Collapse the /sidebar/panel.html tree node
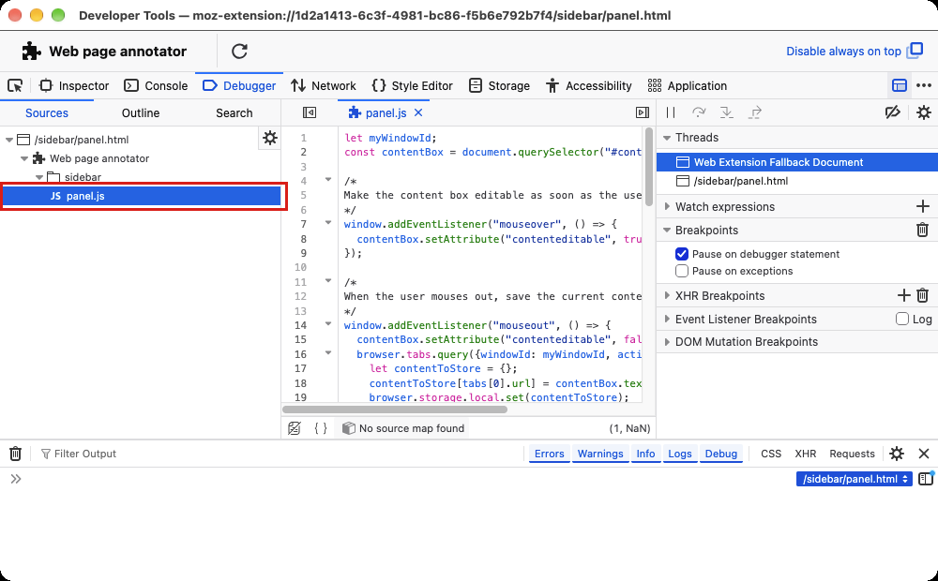Viewport: 938px width, 581px height. coord(9,140)
